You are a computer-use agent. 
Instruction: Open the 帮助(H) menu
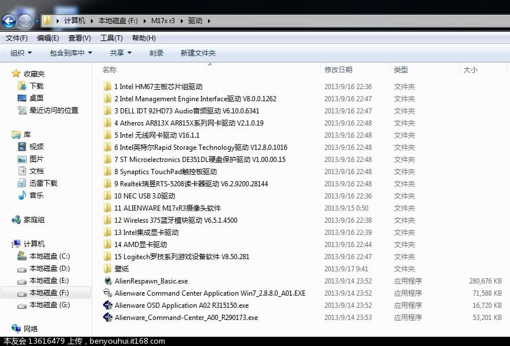144,38
